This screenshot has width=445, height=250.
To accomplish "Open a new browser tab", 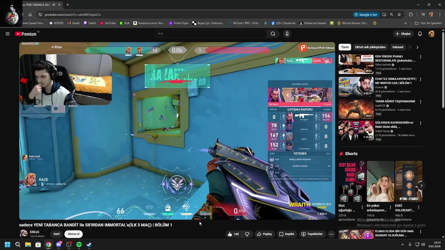I will (67, 5).
